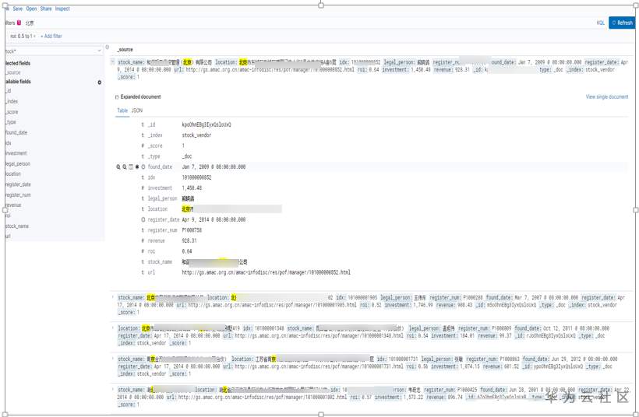Click the _type value _doc in table

(x=187, y=156)
